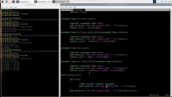Close vim tab with X at tabline end
This screenshot has height=97, width=172.
coord(169,10)
